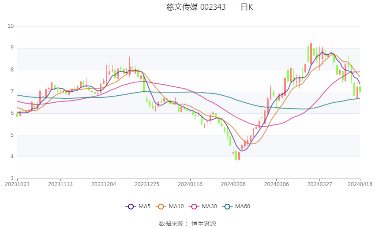Click the 20231204 x-axis date label
The image size is (375, 228).
pyautogui.click(x=104, y=184)
